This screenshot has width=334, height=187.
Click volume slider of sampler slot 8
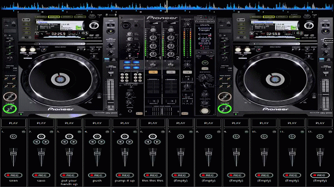tap(208, 157)
